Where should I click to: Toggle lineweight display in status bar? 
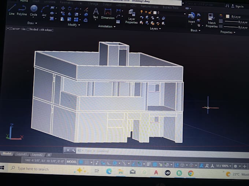pos(149,164)
